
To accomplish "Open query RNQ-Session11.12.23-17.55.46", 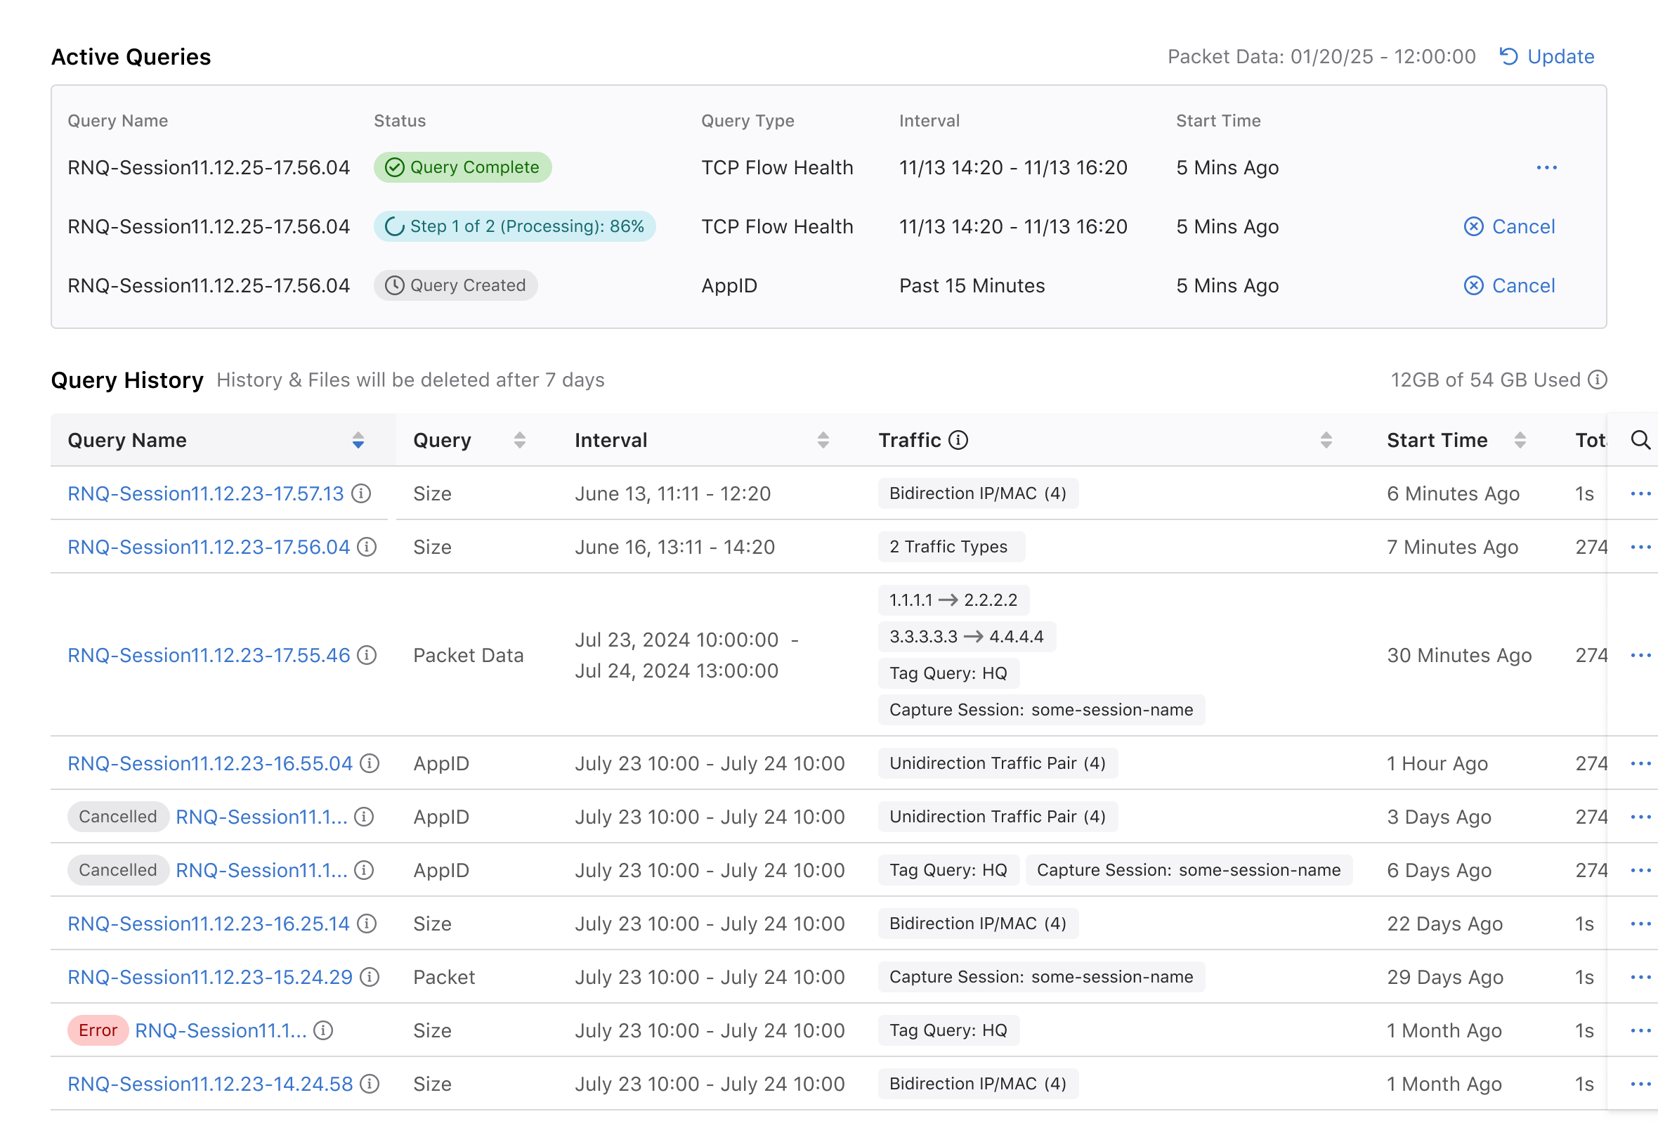I will pyautogui.click(x=209, y=656).
